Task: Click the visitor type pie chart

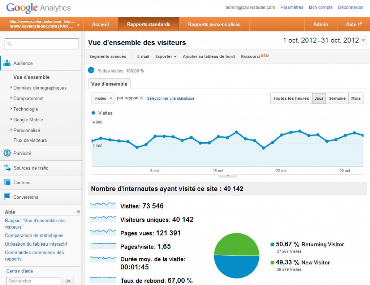Action: (x=236, y=256)
